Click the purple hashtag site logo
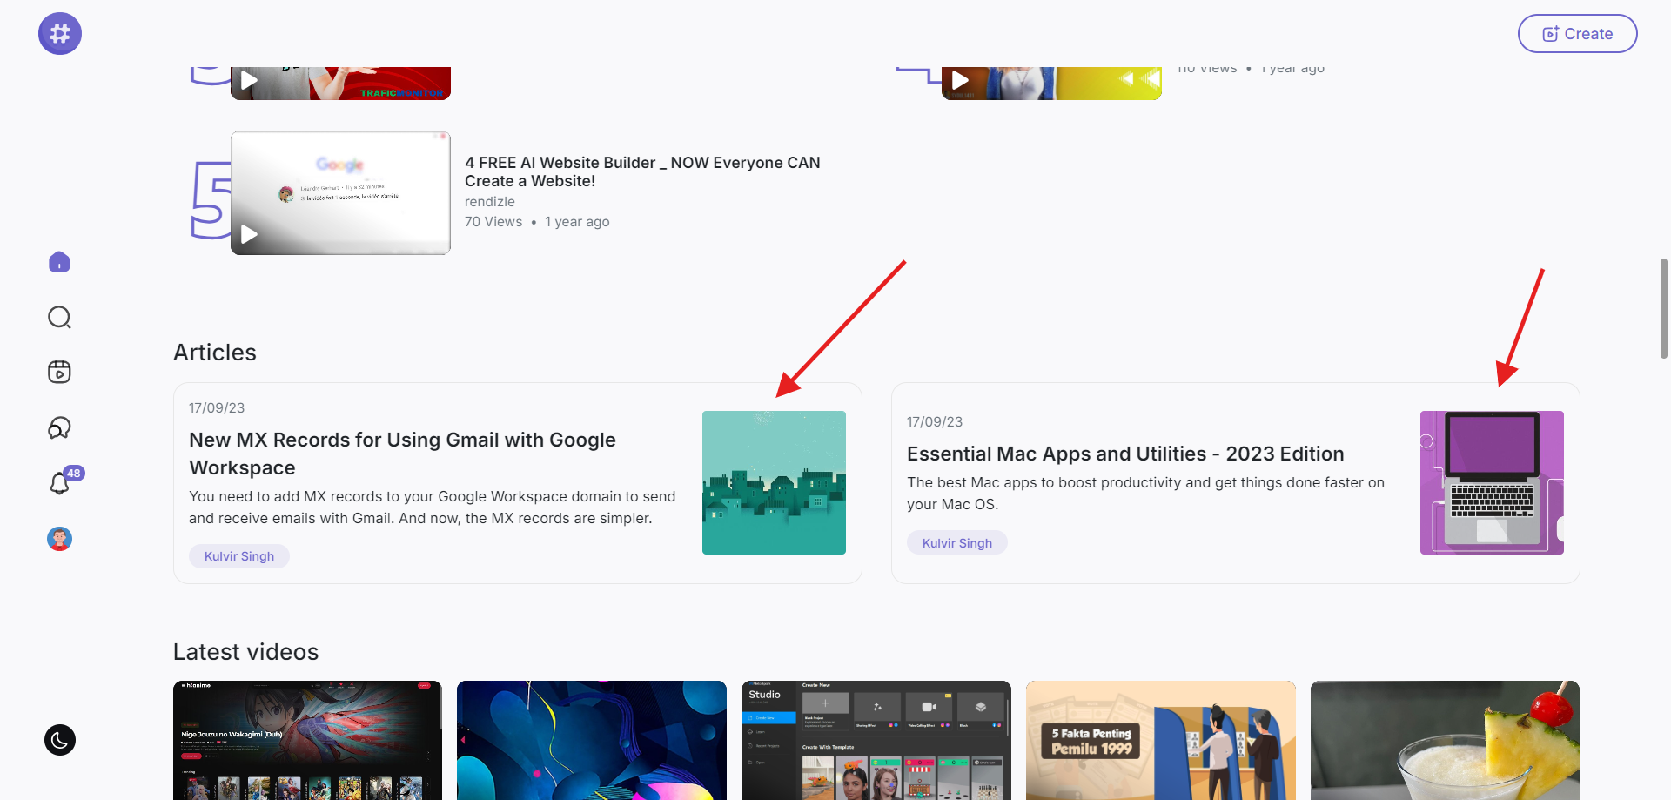The width and height of the screenshot is (1671, 800). [60, 34]
